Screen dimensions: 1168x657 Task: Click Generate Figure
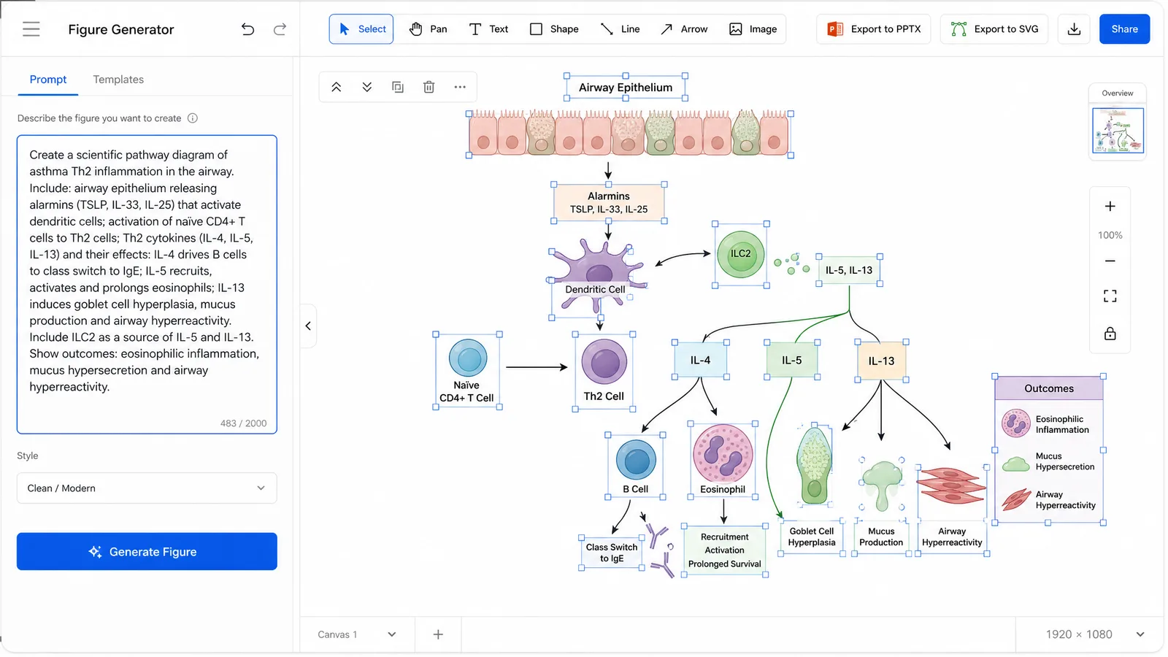(147, 552)
